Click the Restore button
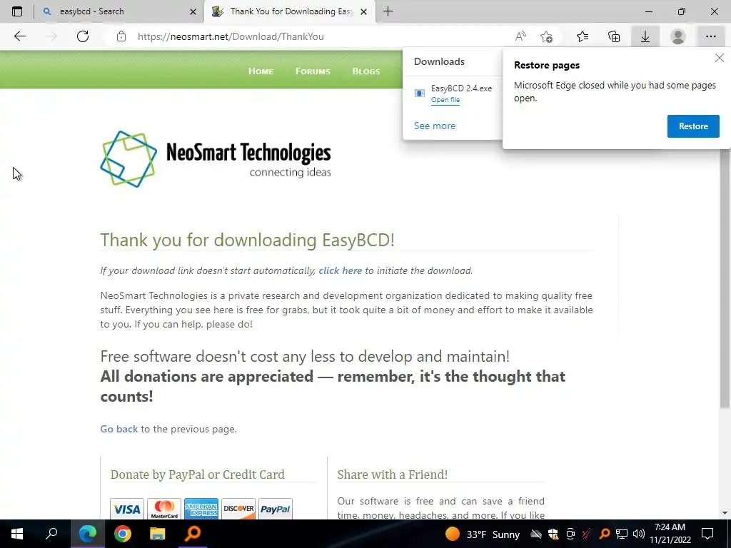This screenshot has height=548, width=731. (x=693, y=126)
